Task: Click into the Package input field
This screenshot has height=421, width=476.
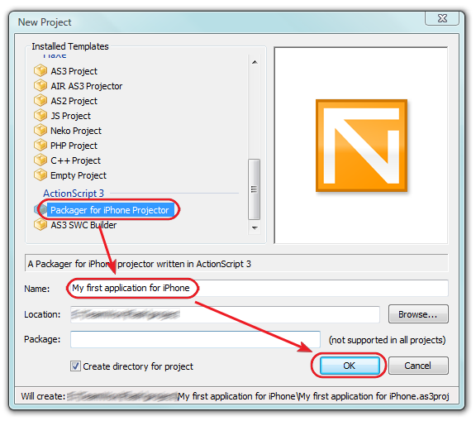Action: [x=195, y=339]
